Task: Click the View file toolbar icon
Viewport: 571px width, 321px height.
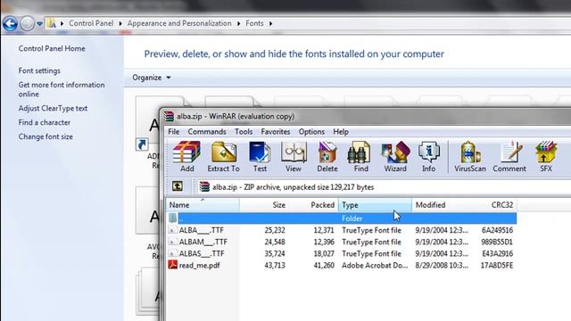Action: [294, 157]
